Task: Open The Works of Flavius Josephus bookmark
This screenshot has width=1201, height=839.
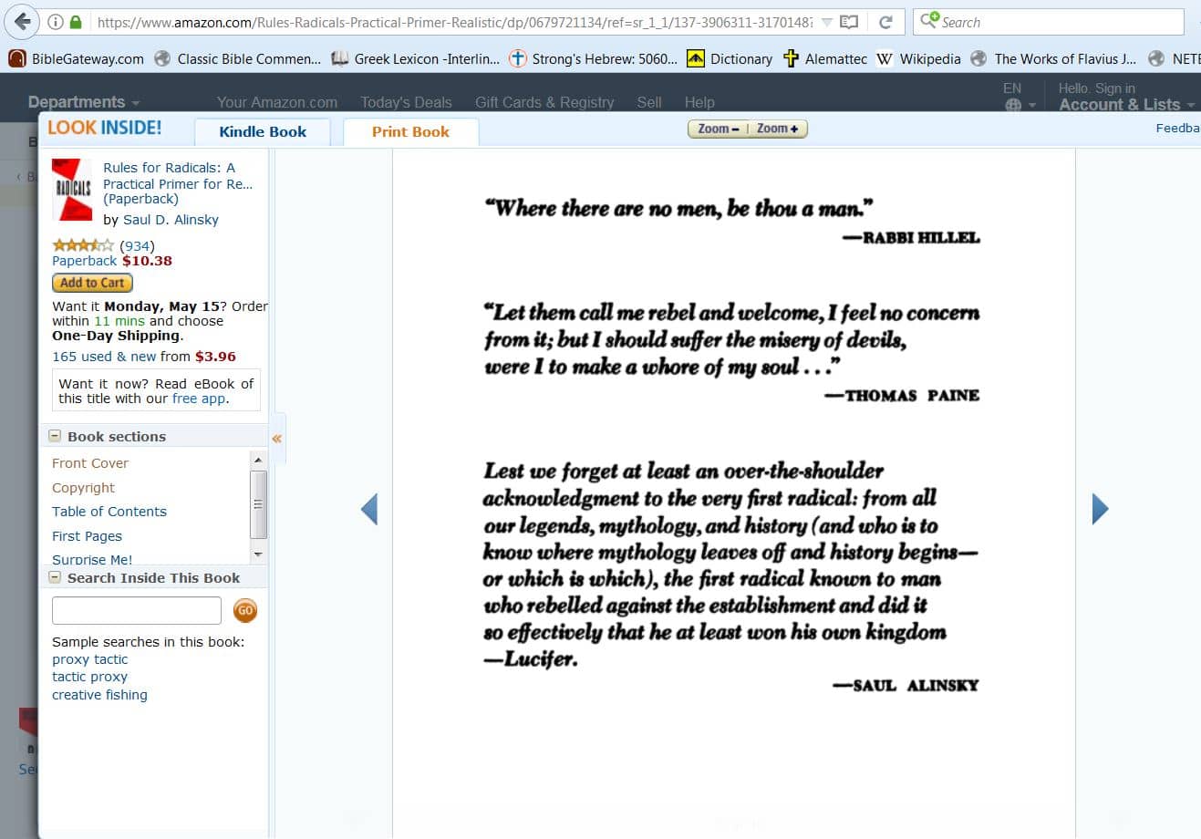Action: [x=1053, y=58]
